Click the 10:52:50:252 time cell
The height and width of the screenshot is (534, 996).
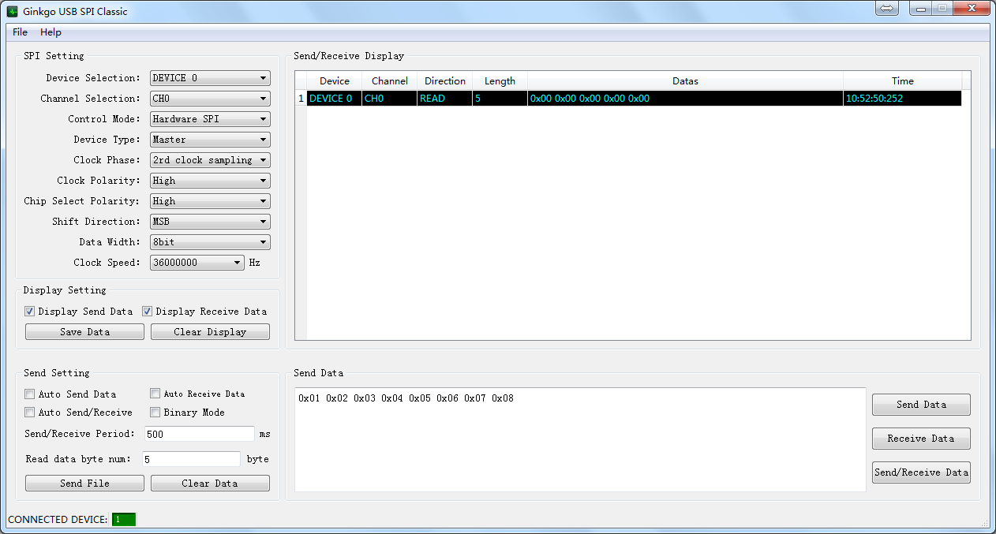pos(903,99)
